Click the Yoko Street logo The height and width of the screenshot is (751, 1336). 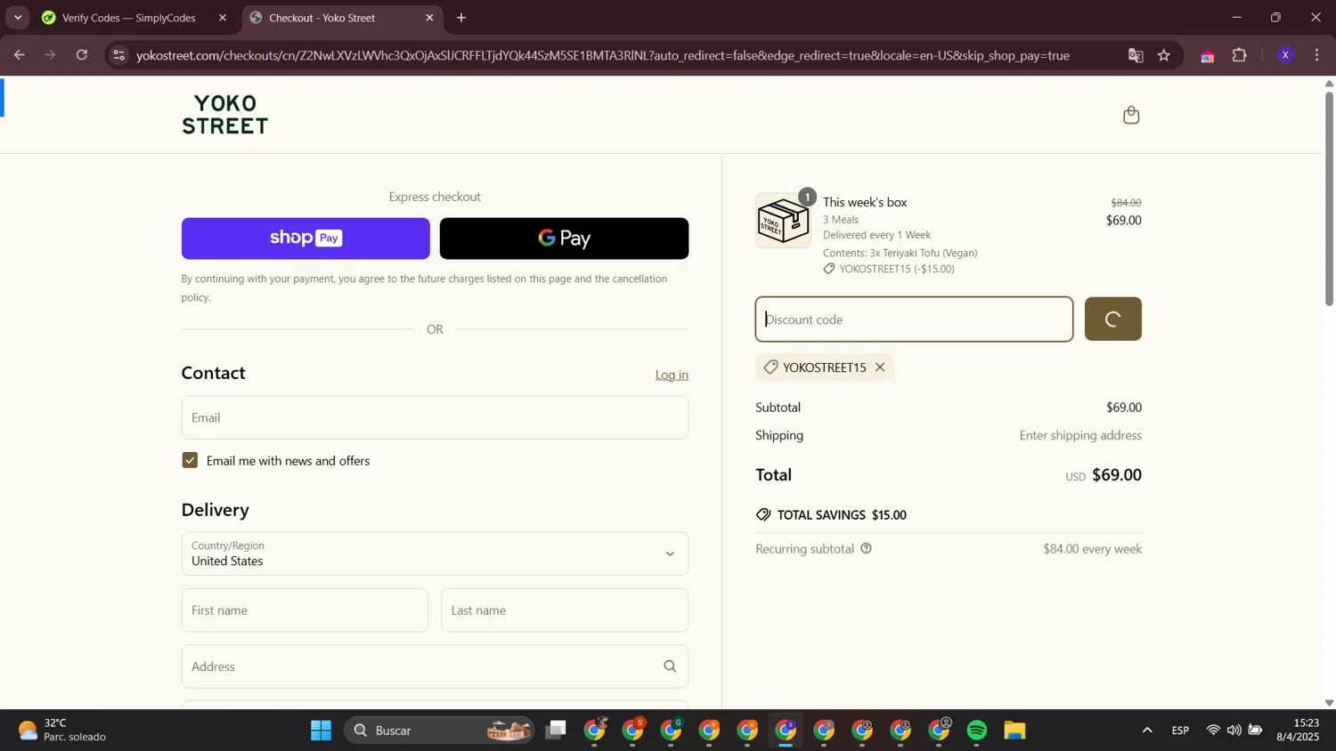click(x=224, y=115)
